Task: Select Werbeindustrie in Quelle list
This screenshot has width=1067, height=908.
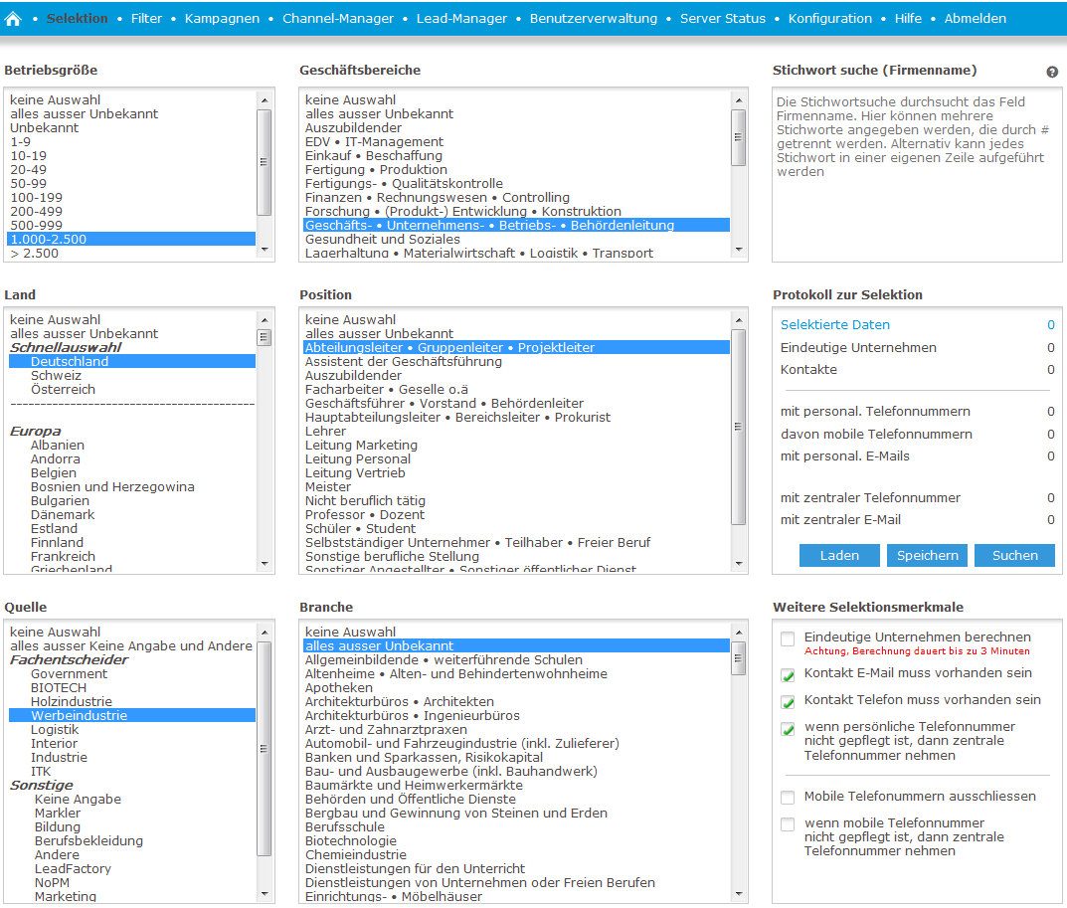Action: click(x=131, y=715)
